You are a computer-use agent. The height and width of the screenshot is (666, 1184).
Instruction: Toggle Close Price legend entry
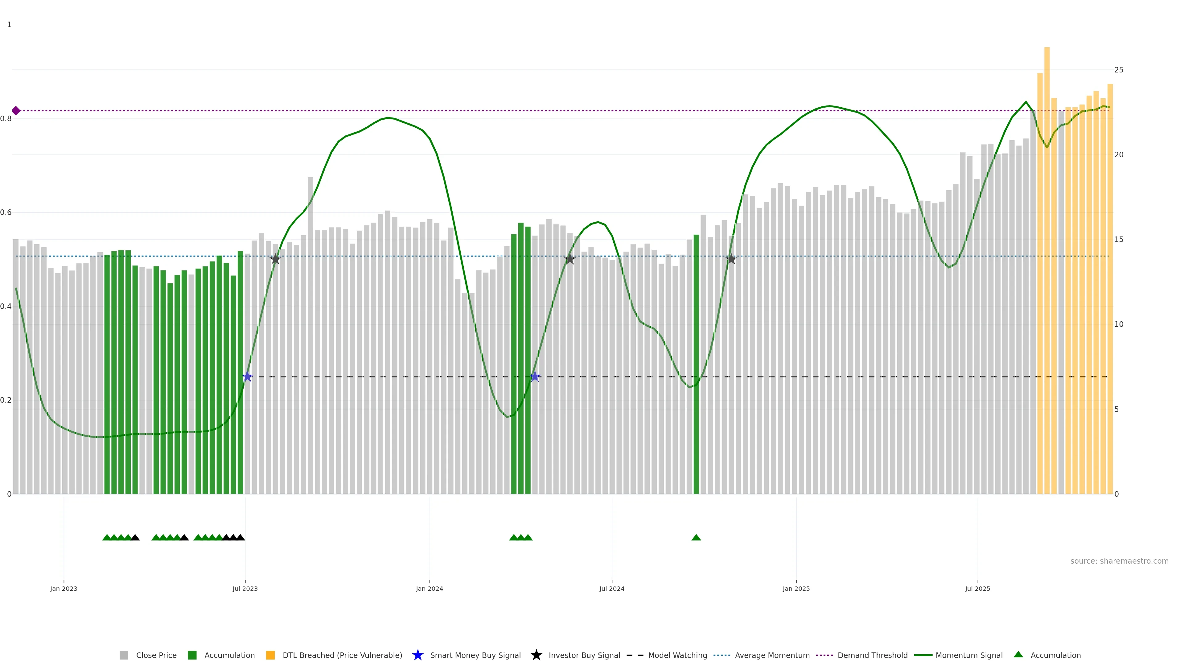click(156, 656)
